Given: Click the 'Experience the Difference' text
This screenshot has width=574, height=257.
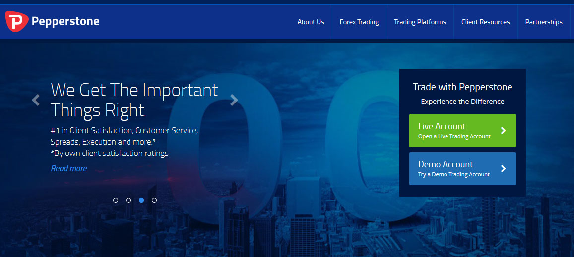Looking at the screenshot, I should [x=462, y=102].
